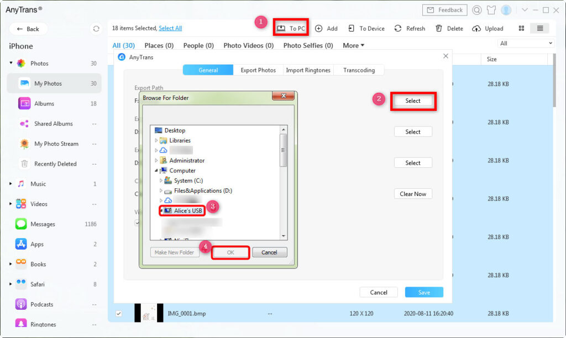Open the user account avatar
This screenshot has width=566, height=338.
click(506, 10)
